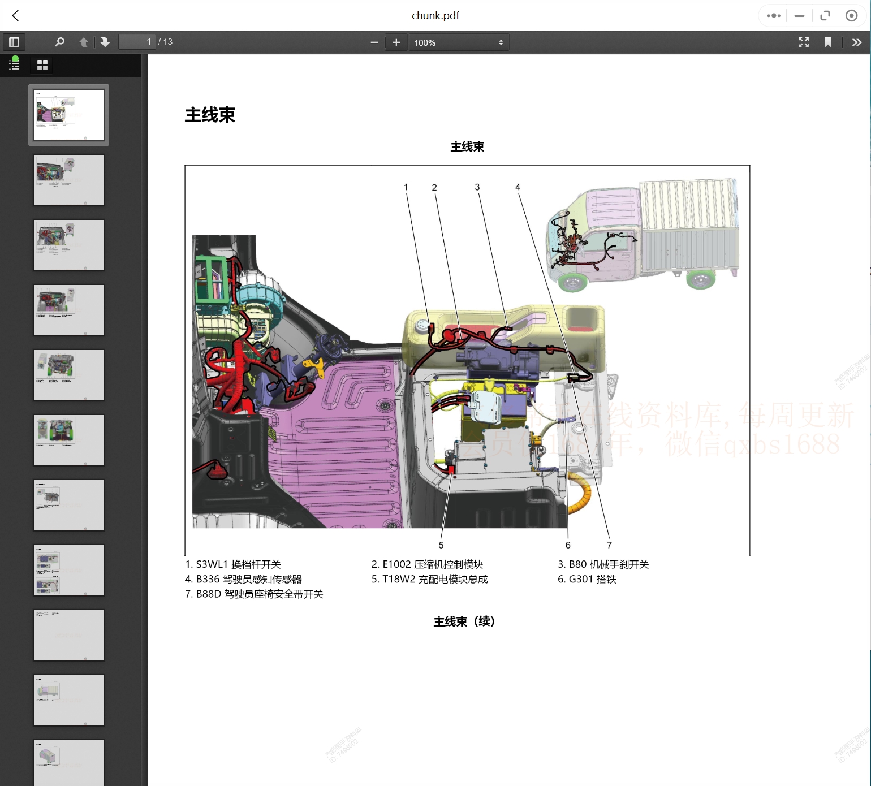Open the zoom level dropdown
Image resolution: width=871 pixels, height=786 pixels.
pyautogui.click(x=459, y=42)
